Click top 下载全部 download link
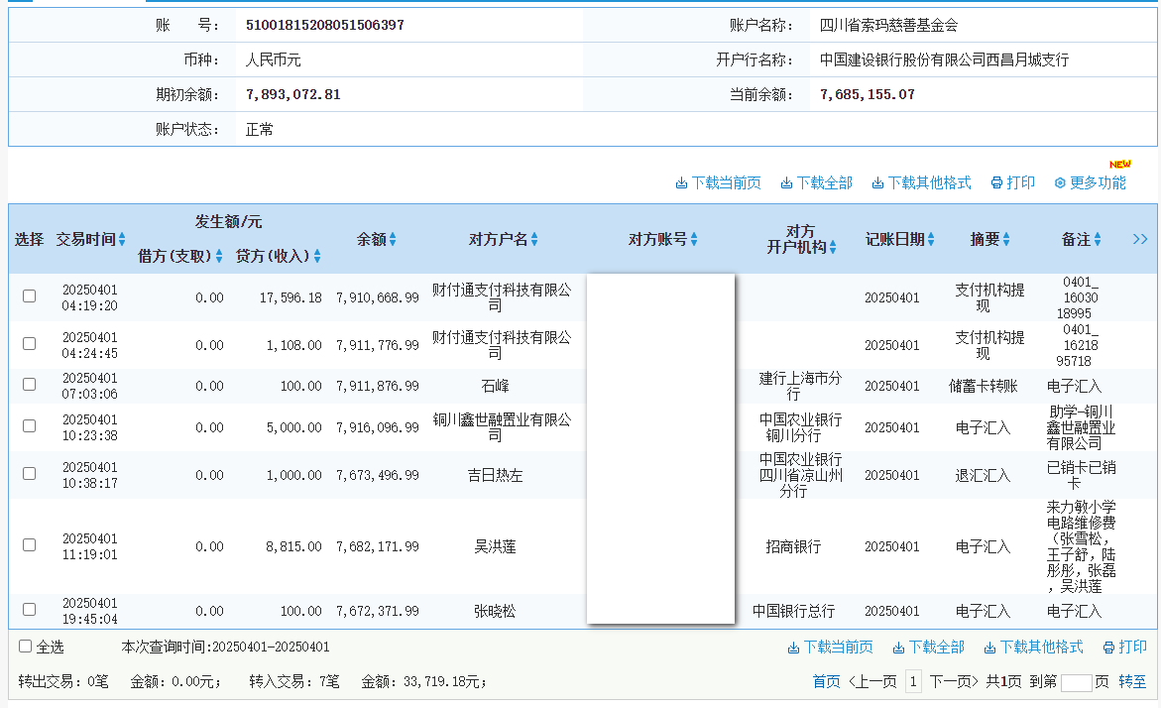 click(x=816, y=183)
